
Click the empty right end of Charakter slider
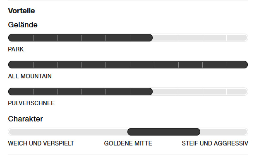point(224,132)
